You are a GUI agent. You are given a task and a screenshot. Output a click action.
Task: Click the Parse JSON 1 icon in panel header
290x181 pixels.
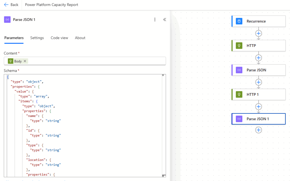(x=7, y=20)
